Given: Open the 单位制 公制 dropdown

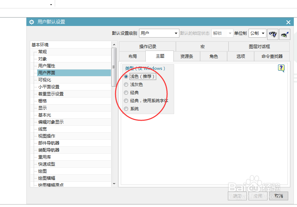Looking at the screenshot, I should (257, 33).
